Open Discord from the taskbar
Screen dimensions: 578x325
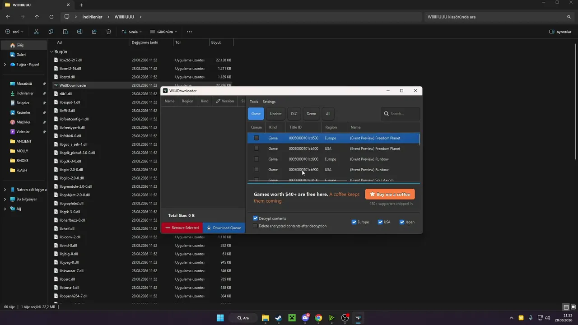(x=305, y=318)
